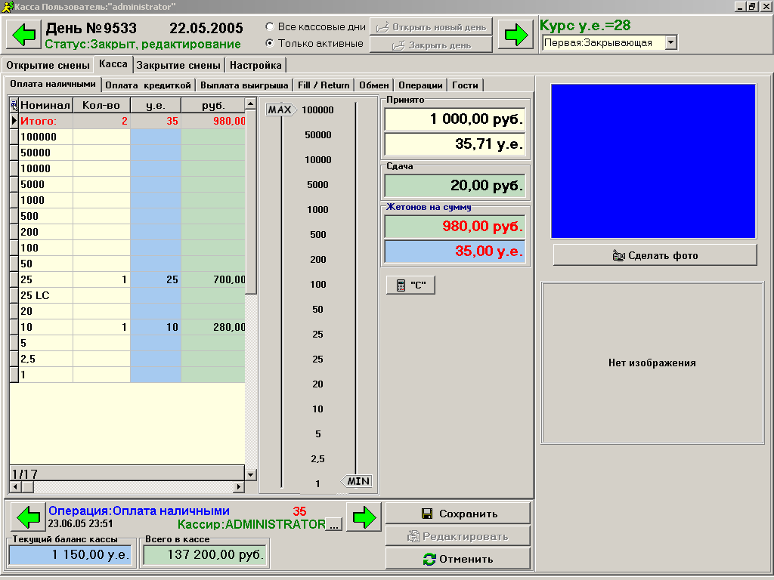Click 'Отменить' button
Viewport: 774px width, 580px height.
pos(457,559)
